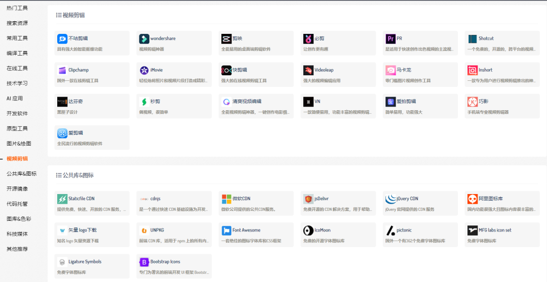Click the 马卡龙 pink camera icon
Image resolution: width=547 pixels, height=282 pixels.
tap(390, 70)
